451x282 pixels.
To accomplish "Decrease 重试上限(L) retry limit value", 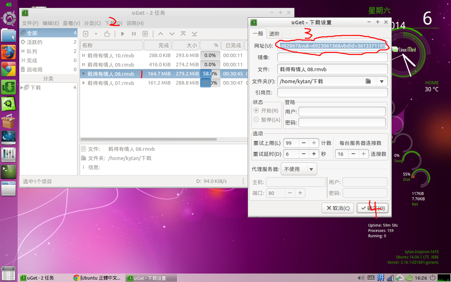I will pyautogui.click(x=304, y=143).
